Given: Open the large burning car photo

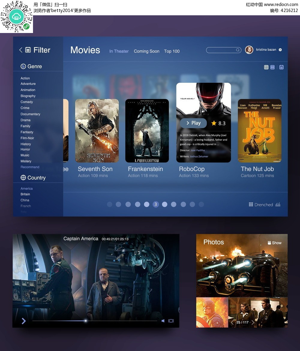Looking at the screenshot, I should pos(242,266).
